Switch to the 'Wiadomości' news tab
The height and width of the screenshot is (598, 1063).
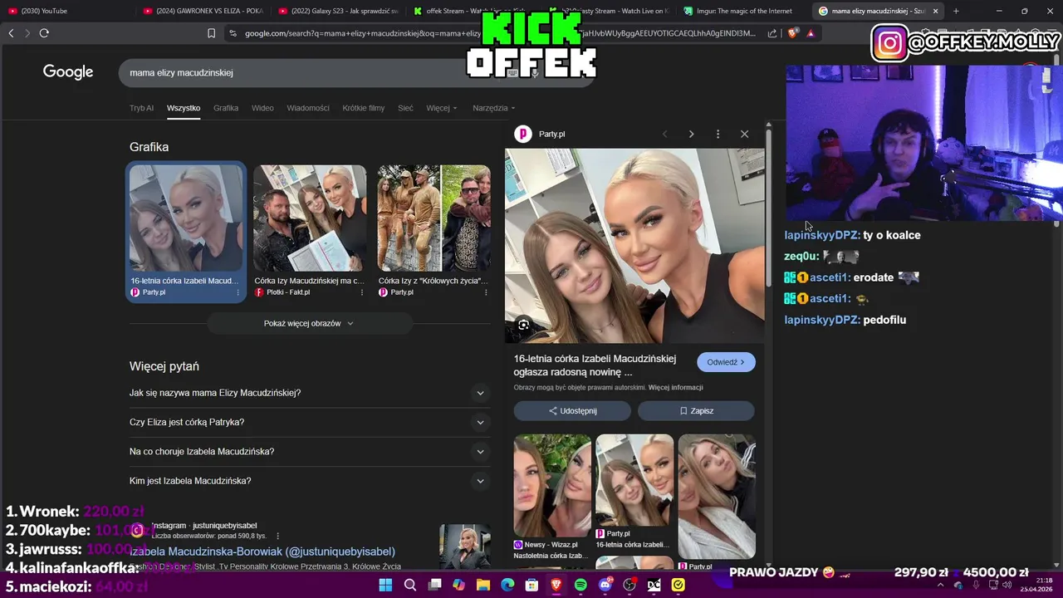(308, 108)
